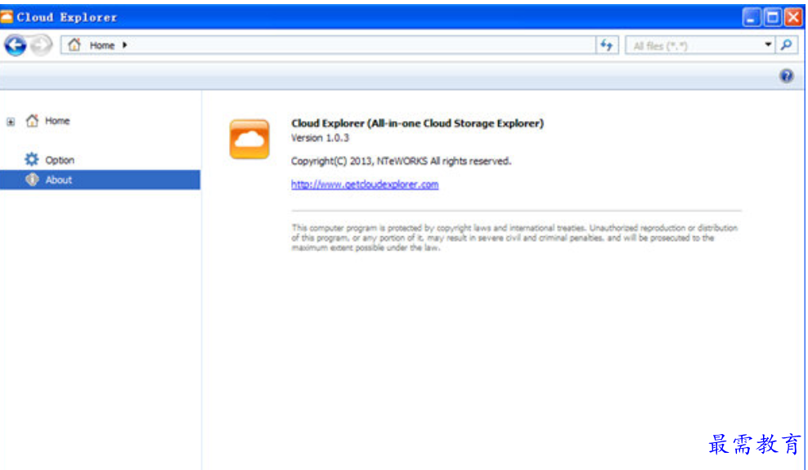The width and height of the screenshot is (808, 470).
Task: Click the Cloud Explorer product title heading
Action: (417, 123)
